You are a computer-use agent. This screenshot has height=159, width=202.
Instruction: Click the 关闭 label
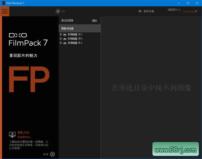pyautogui.click(x=45, y=154)
